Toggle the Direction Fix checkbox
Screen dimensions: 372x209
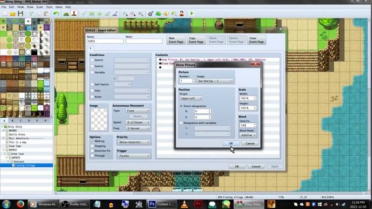click(92, 151)
